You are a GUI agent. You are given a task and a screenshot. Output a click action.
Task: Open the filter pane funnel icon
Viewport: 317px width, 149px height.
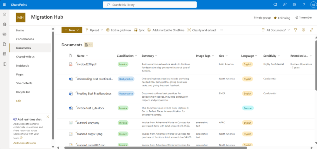pyautogui.click(x=295, y=30)
